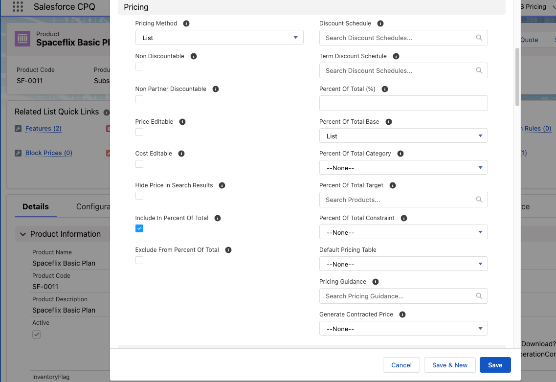Click info icon next to Pricing Method
This screenshot has width=556, height=382.
[186, 23]
